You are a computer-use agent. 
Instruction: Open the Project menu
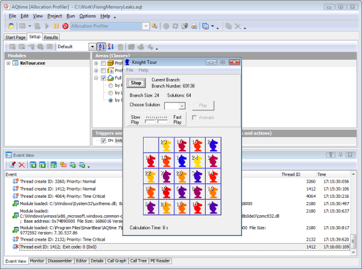[x=54, y=16]
